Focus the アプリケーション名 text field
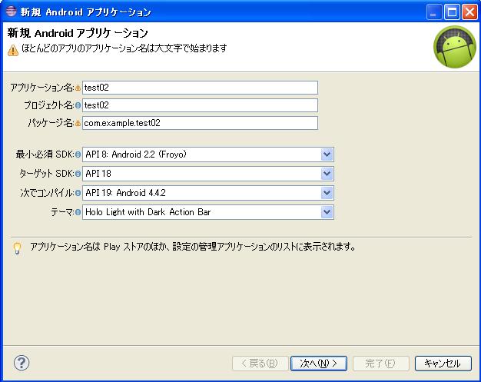Image resolution: width=481 pixels, height=382 pixels. pyautogui.click(x=200, y=88)
